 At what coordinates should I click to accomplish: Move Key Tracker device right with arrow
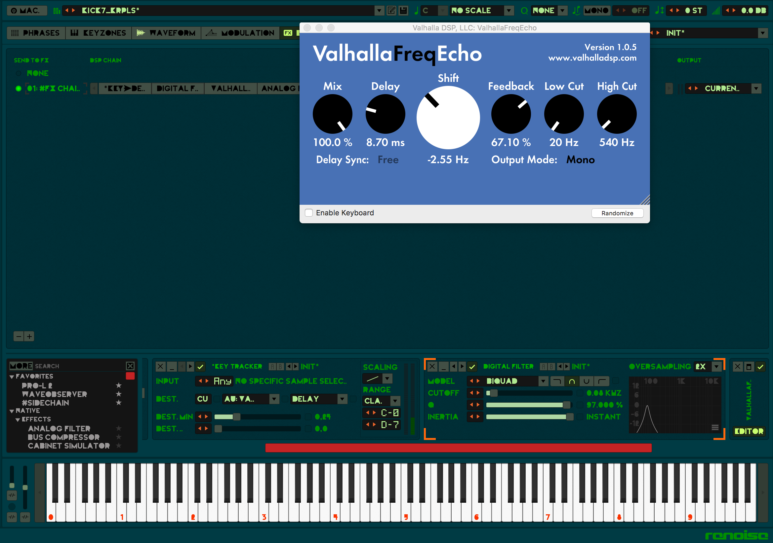(x=190, y=366)
